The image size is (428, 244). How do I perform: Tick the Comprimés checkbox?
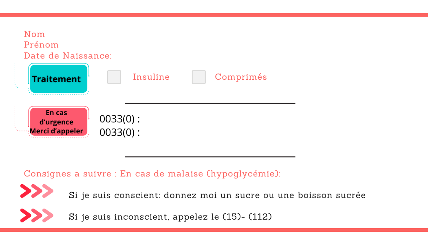pos(199,77)
